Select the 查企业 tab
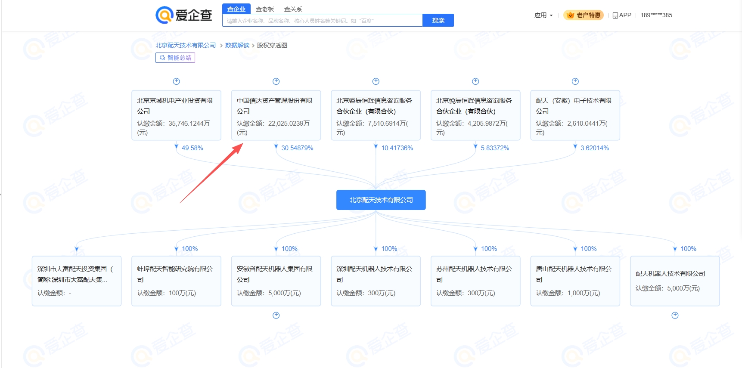This screenshot has width=742, height=368. [236, 9]
